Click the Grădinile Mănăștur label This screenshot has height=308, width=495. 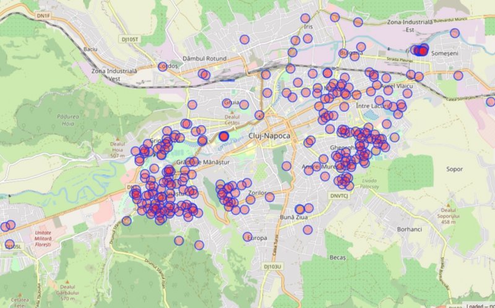click(x=203, y=162)
